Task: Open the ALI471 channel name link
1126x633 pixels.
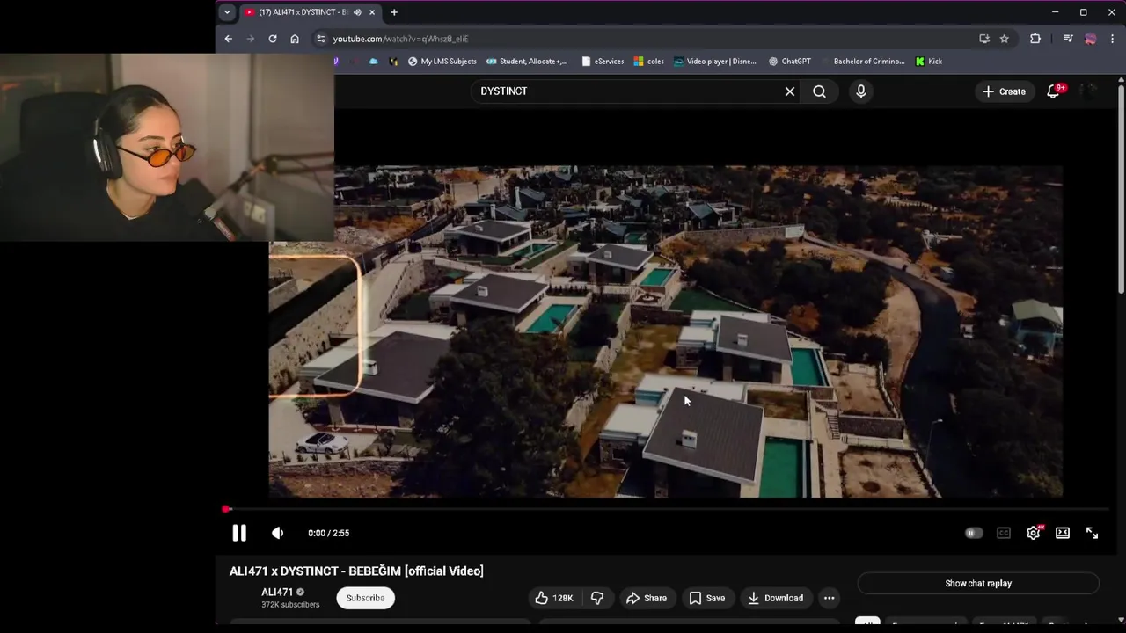Action: click(x=276, y=592)
